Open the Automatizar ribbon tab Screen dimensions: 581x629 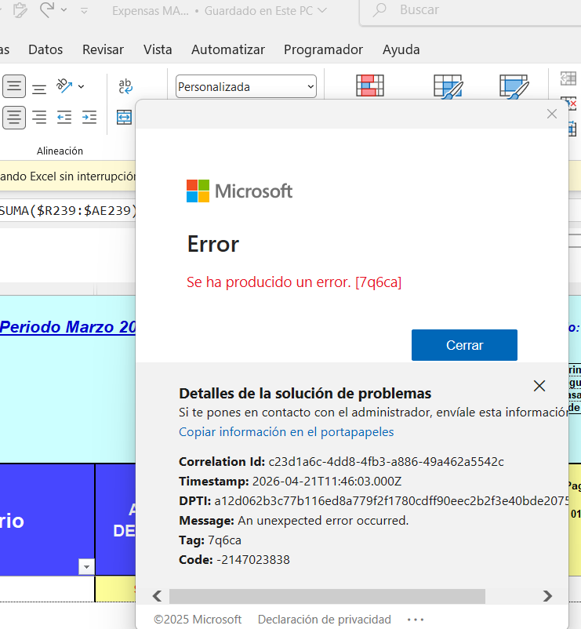(227, 49)
